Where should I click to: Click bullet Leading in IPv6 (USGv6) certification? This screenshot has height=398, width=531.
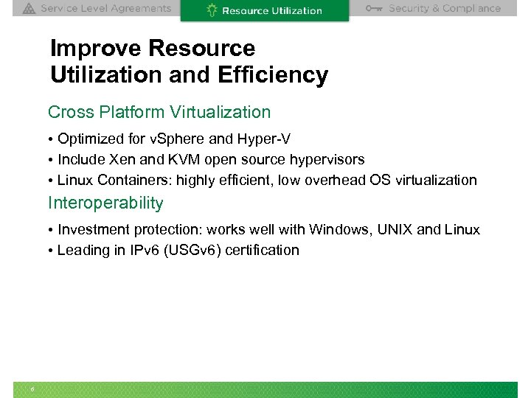[174, 251]
